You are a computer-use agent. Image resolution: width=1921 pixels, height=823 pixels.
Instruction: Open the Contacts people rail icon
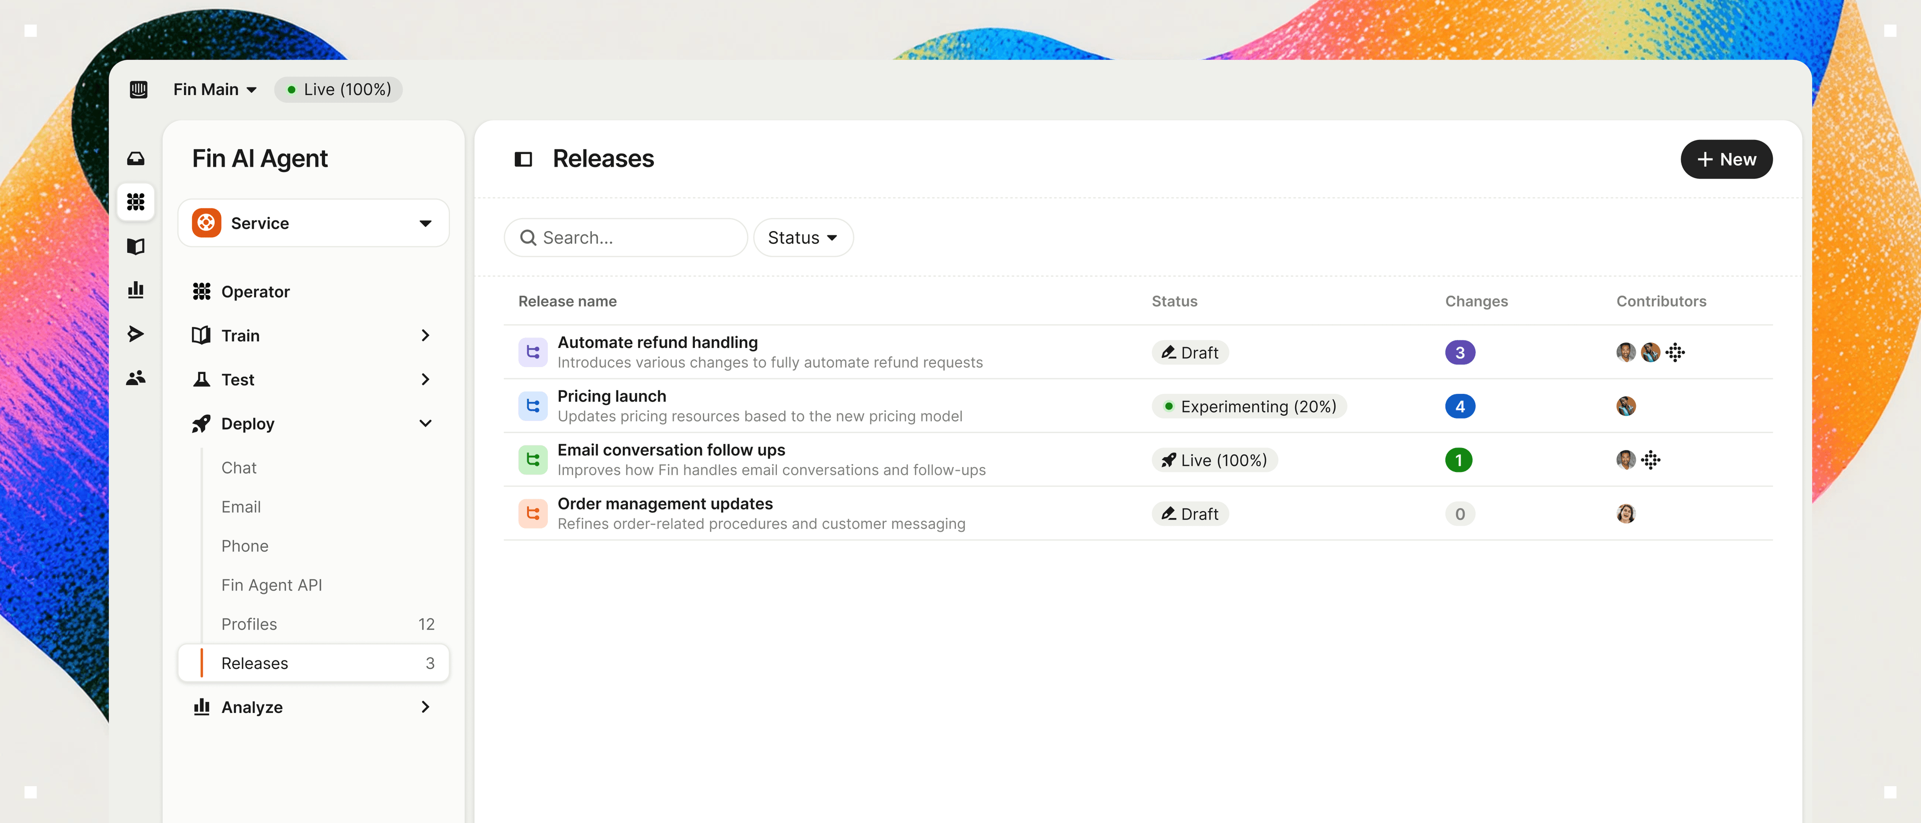136,378
